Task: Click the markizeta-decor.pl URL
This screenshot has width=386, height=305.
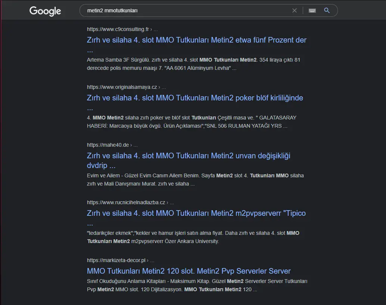Action: tap(116, 260)
